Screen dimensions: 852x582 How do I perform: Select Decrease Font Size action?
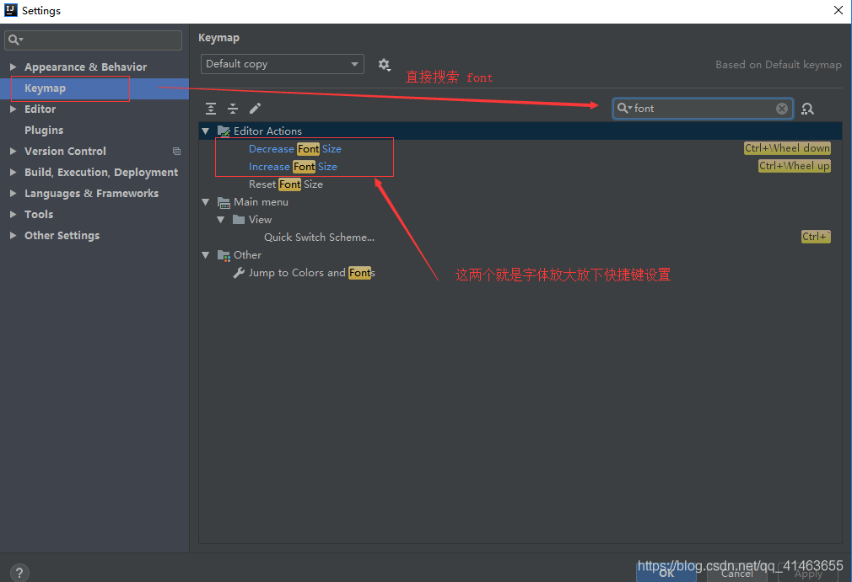click(x=295, y=149)
